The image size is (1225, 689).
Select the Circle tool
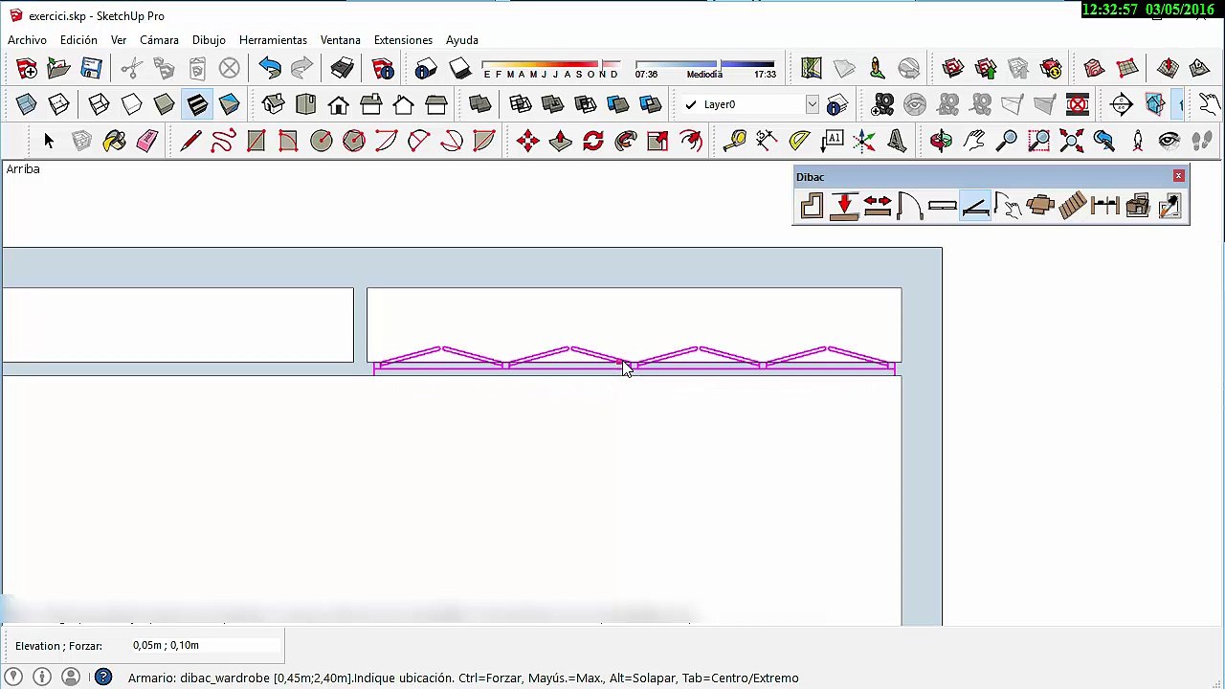[321, 142]
